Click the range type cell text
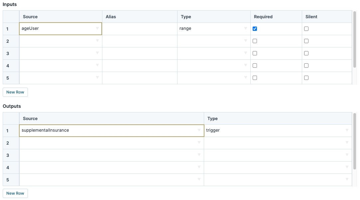This screenshot has height=200, width=360. [x=185, y=29]
